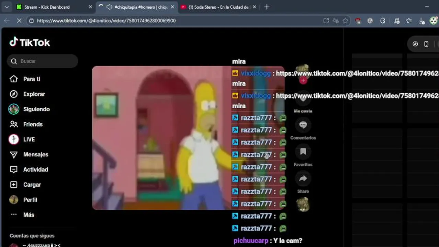Screen dimensions: 439x247
Task: Click 'Y la cam?' chat message
Action: coord(288,240)
